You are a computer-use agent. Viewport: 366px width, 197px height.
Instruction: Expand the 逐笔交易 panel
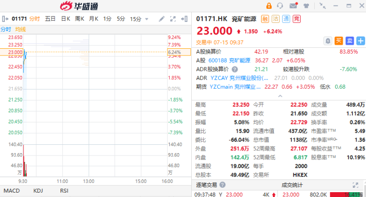[x=355, y=185]
